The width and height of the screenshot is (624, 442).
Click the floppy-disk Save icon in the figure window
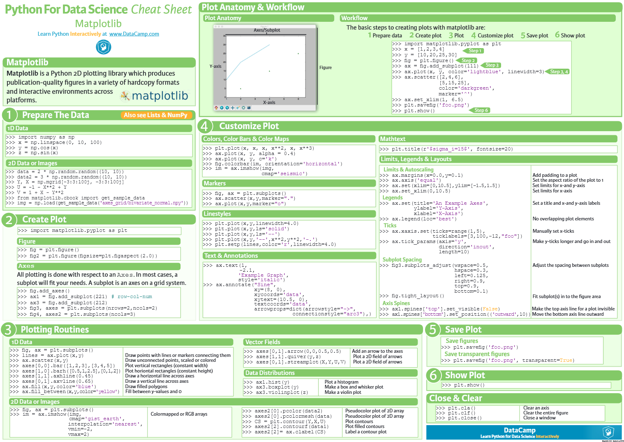[249, 108]
